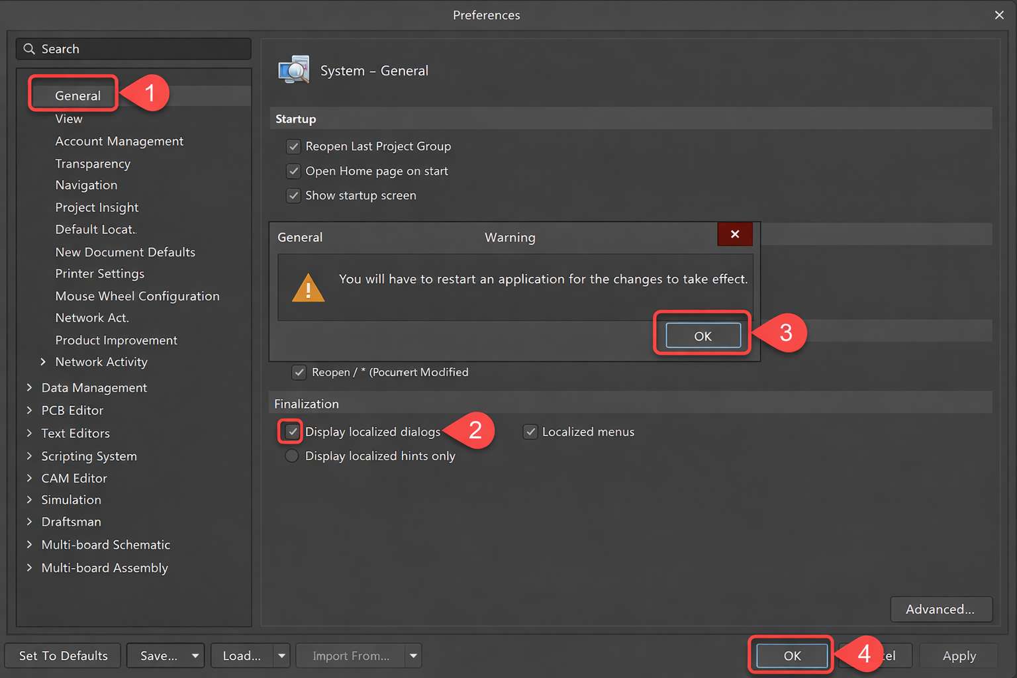
Task: Open Mouse Wheel Configuration page
Action: point(137,297)
